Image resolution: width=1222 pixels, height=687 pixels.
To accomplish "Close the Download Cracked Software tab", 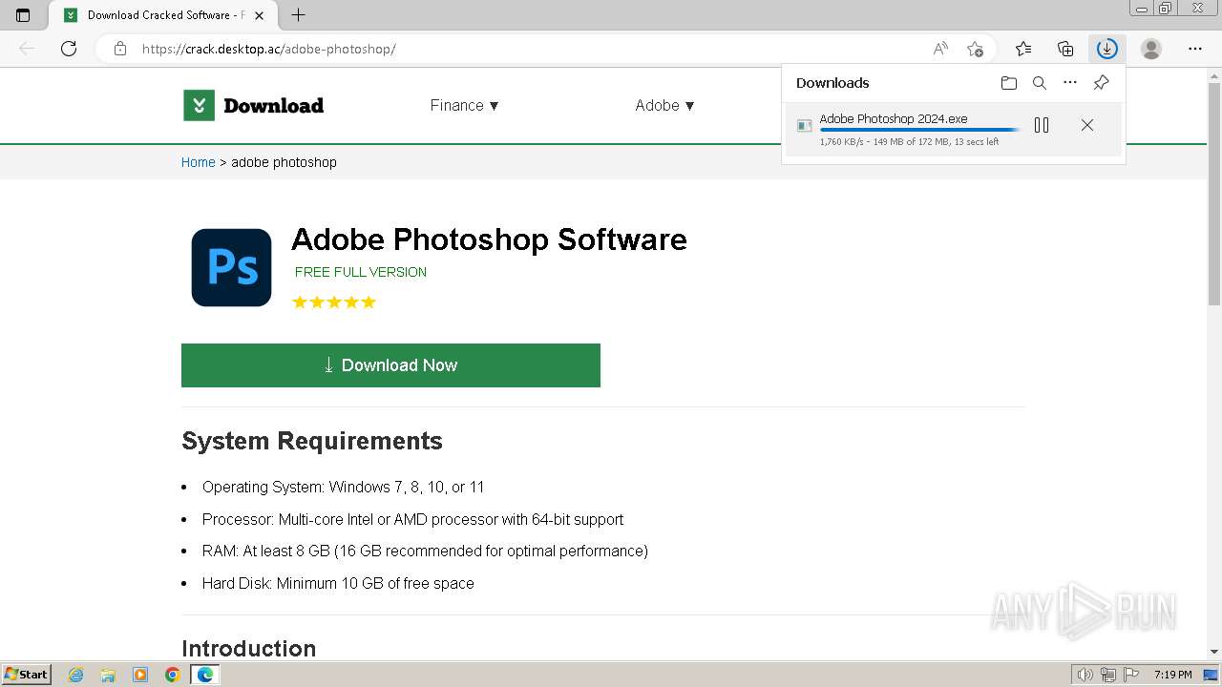I will [259, 15].
